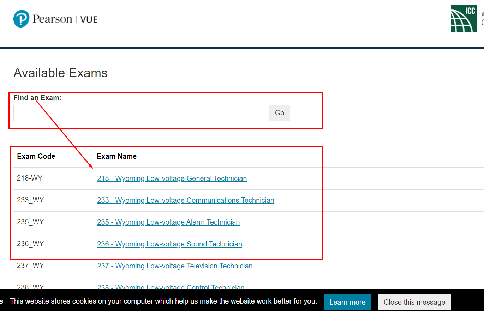
Task: Choose 236 - Wyoming Low-voltage Sound Technician
Action: (x=169, y=244)
